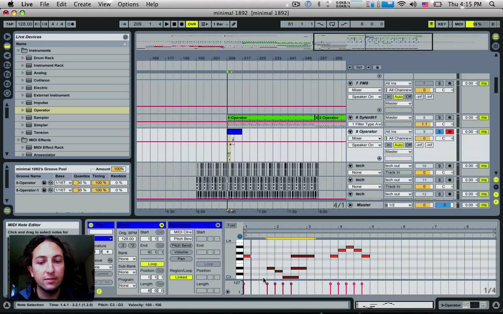Fold the 8 Sylenth1 track
Image resolution: width=503 pixels, height=314 pixels.
point(350,118)
